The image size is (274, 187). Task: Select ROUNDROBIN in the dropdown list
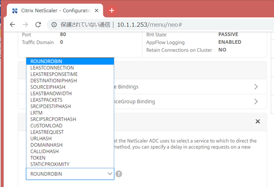pyautogui.click(x=70, y=61)
